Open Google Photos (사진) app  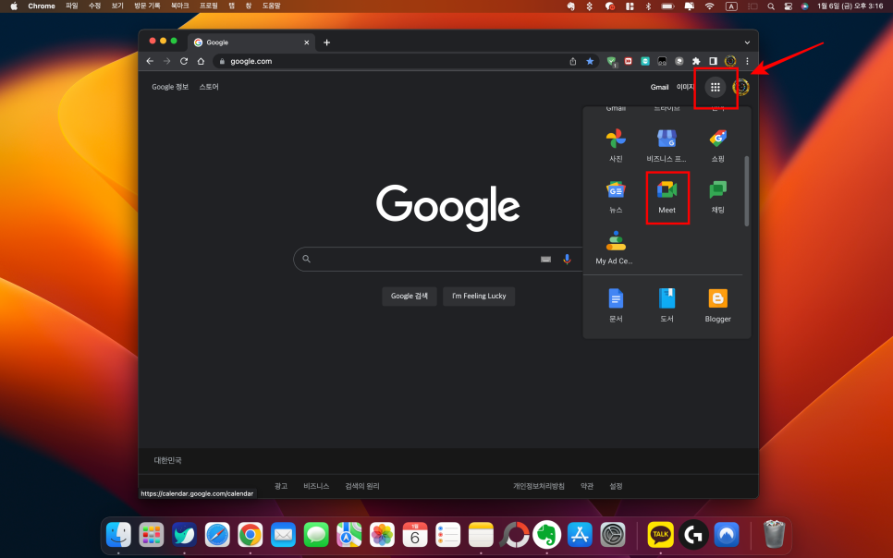click(616, 146)
